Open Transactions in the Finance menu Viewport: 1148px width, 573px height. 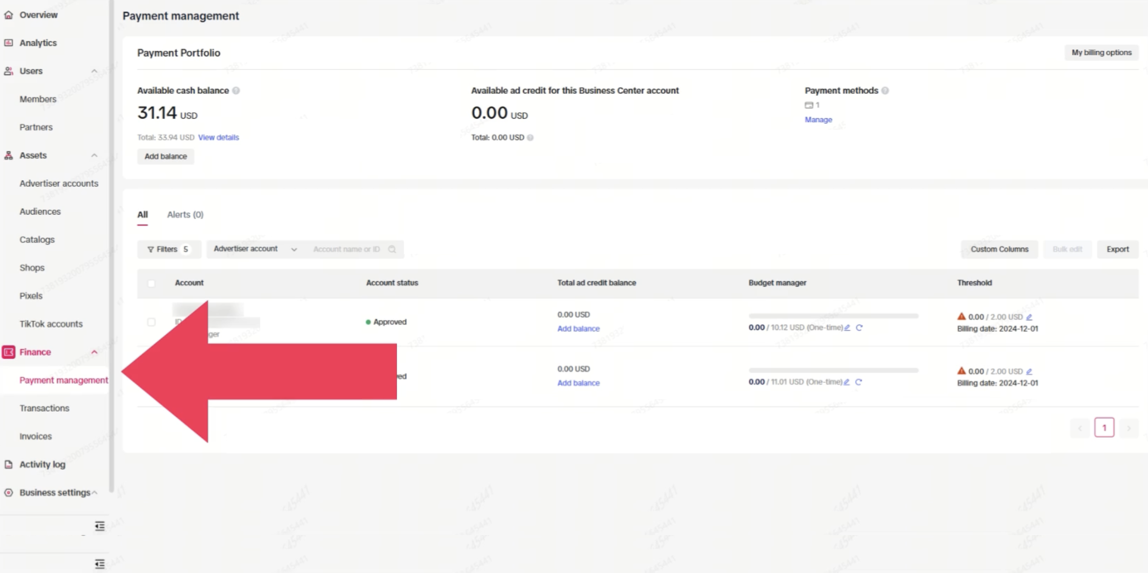click(44, 408)
